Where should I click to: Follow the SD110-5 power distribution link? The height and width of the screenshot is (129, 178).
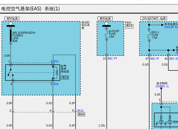(171, 27)
